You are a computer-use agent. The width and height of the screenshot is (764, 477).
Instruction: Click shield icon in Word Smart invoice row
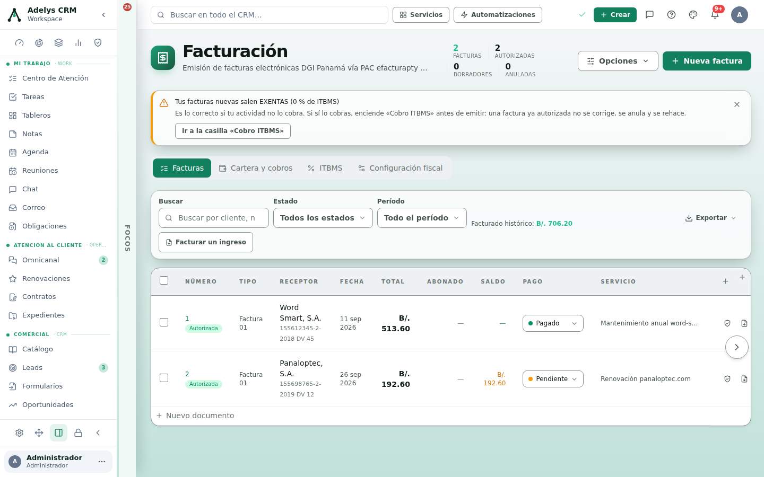coord(727,323)
